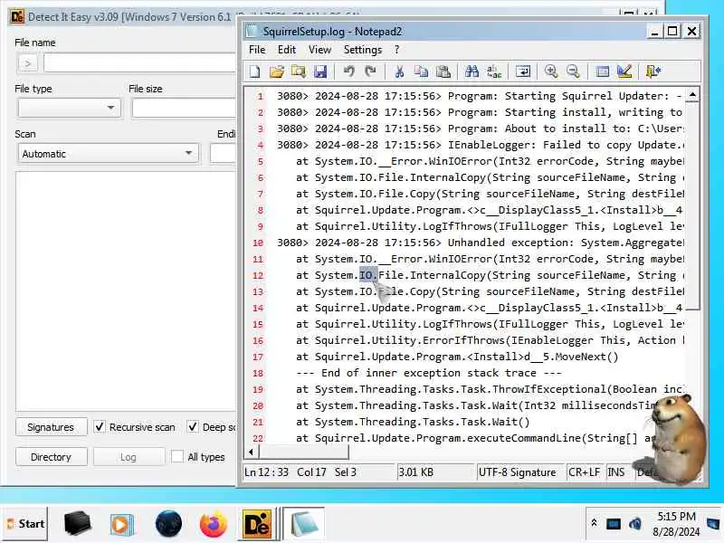The height and width of the screenshot is (543, 724).
Task: Open the Replace text toolbar icon
Action: tap(493, 71)
